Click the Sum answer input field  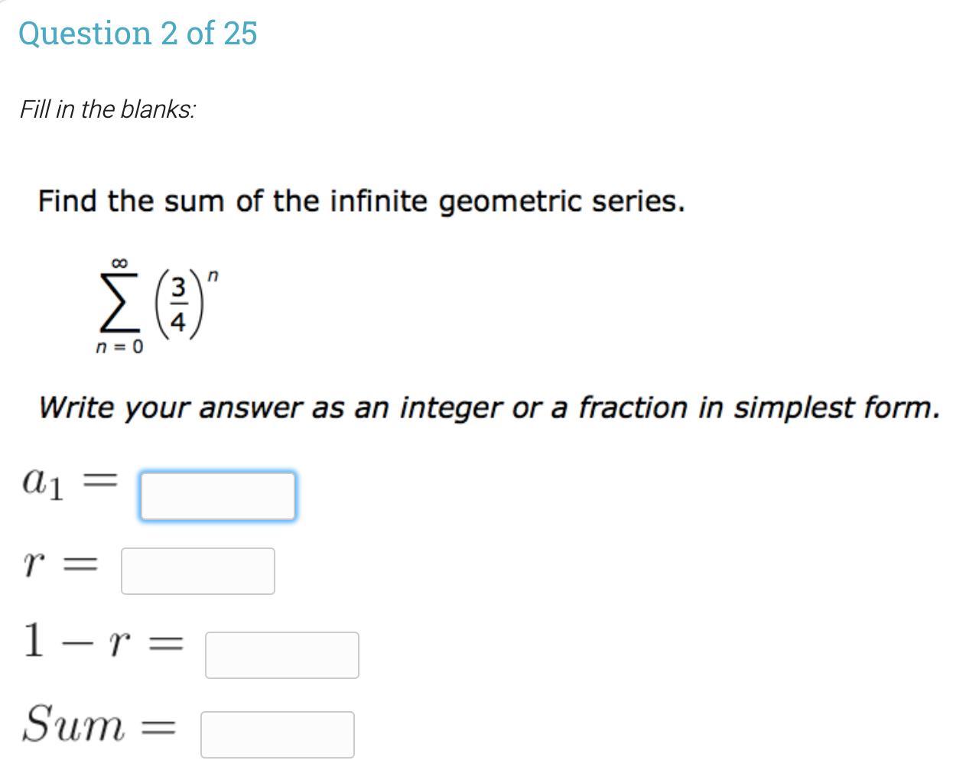(x=277, y=735)
